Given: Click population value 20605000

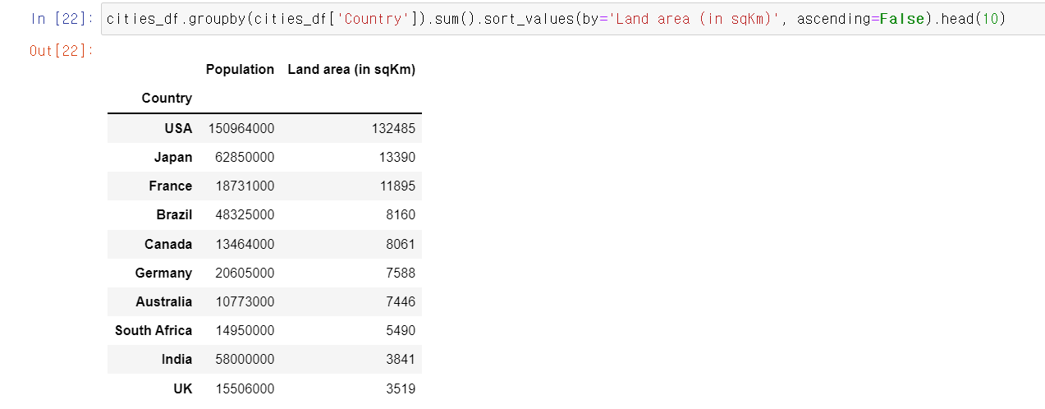Looking at the screenshot, I should pos(245,273).
